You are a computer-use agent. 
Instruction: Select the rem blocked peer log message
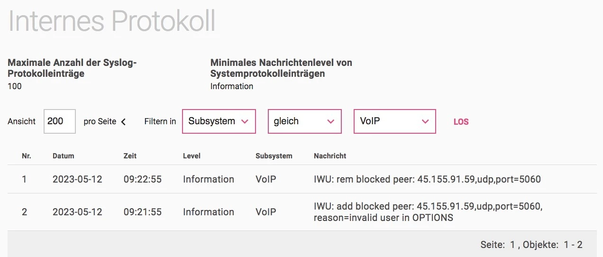427,179
